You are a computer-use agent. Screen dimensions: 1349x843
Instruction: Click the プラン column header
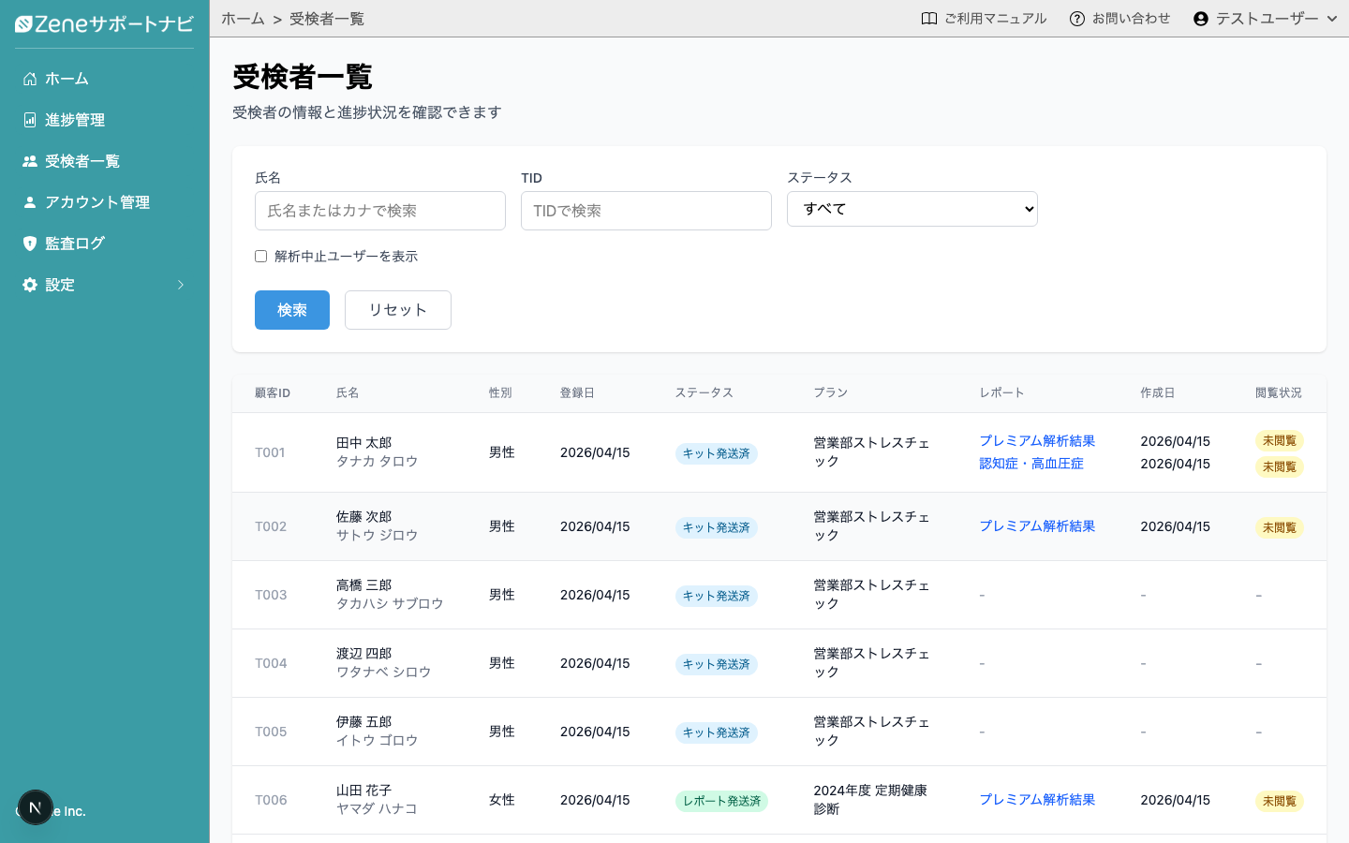point(830,393)
